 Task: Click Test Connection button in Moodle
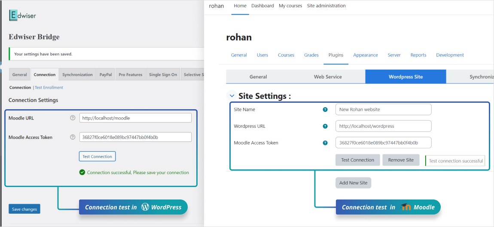pyautogui.click(x=357, y=160)
